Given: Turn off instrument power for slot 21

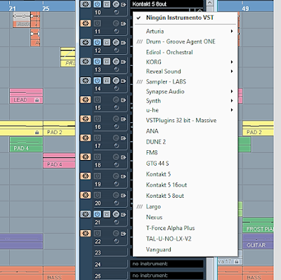Looking at the screenshot, I should [x=98, y=214].
